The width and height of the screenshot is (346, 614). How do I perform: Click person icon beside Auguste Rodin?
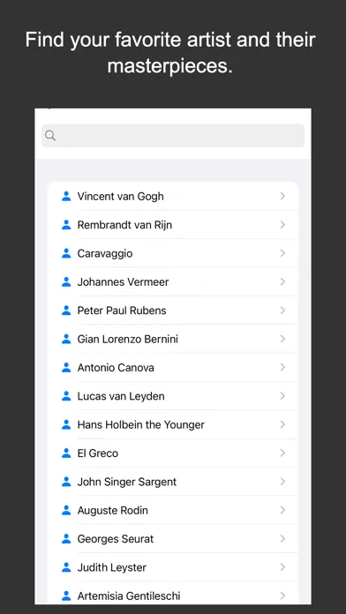66,510
